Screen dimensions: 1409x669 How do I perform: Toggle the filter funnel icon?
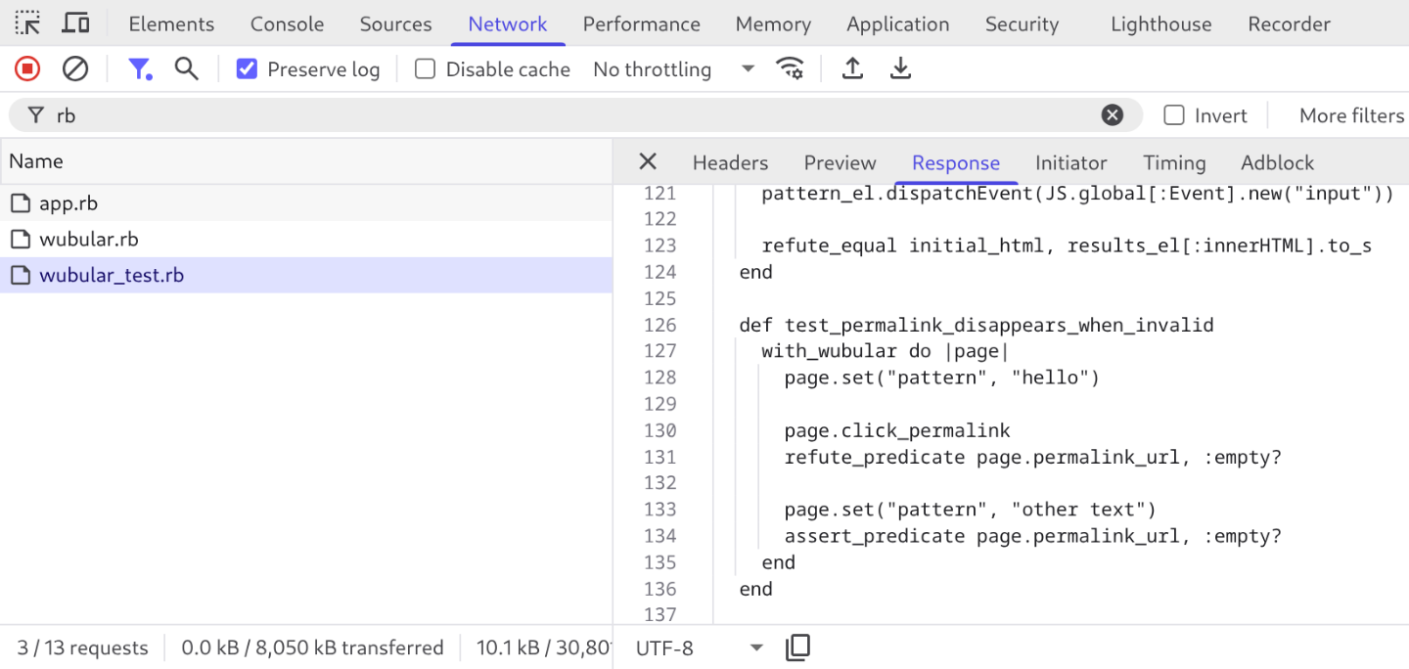point(140,68)
